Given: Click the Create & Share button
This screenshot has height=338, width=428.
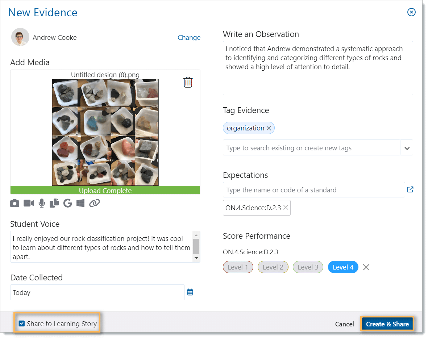Looking at the screenshot, I should click(x=387, y=324).
